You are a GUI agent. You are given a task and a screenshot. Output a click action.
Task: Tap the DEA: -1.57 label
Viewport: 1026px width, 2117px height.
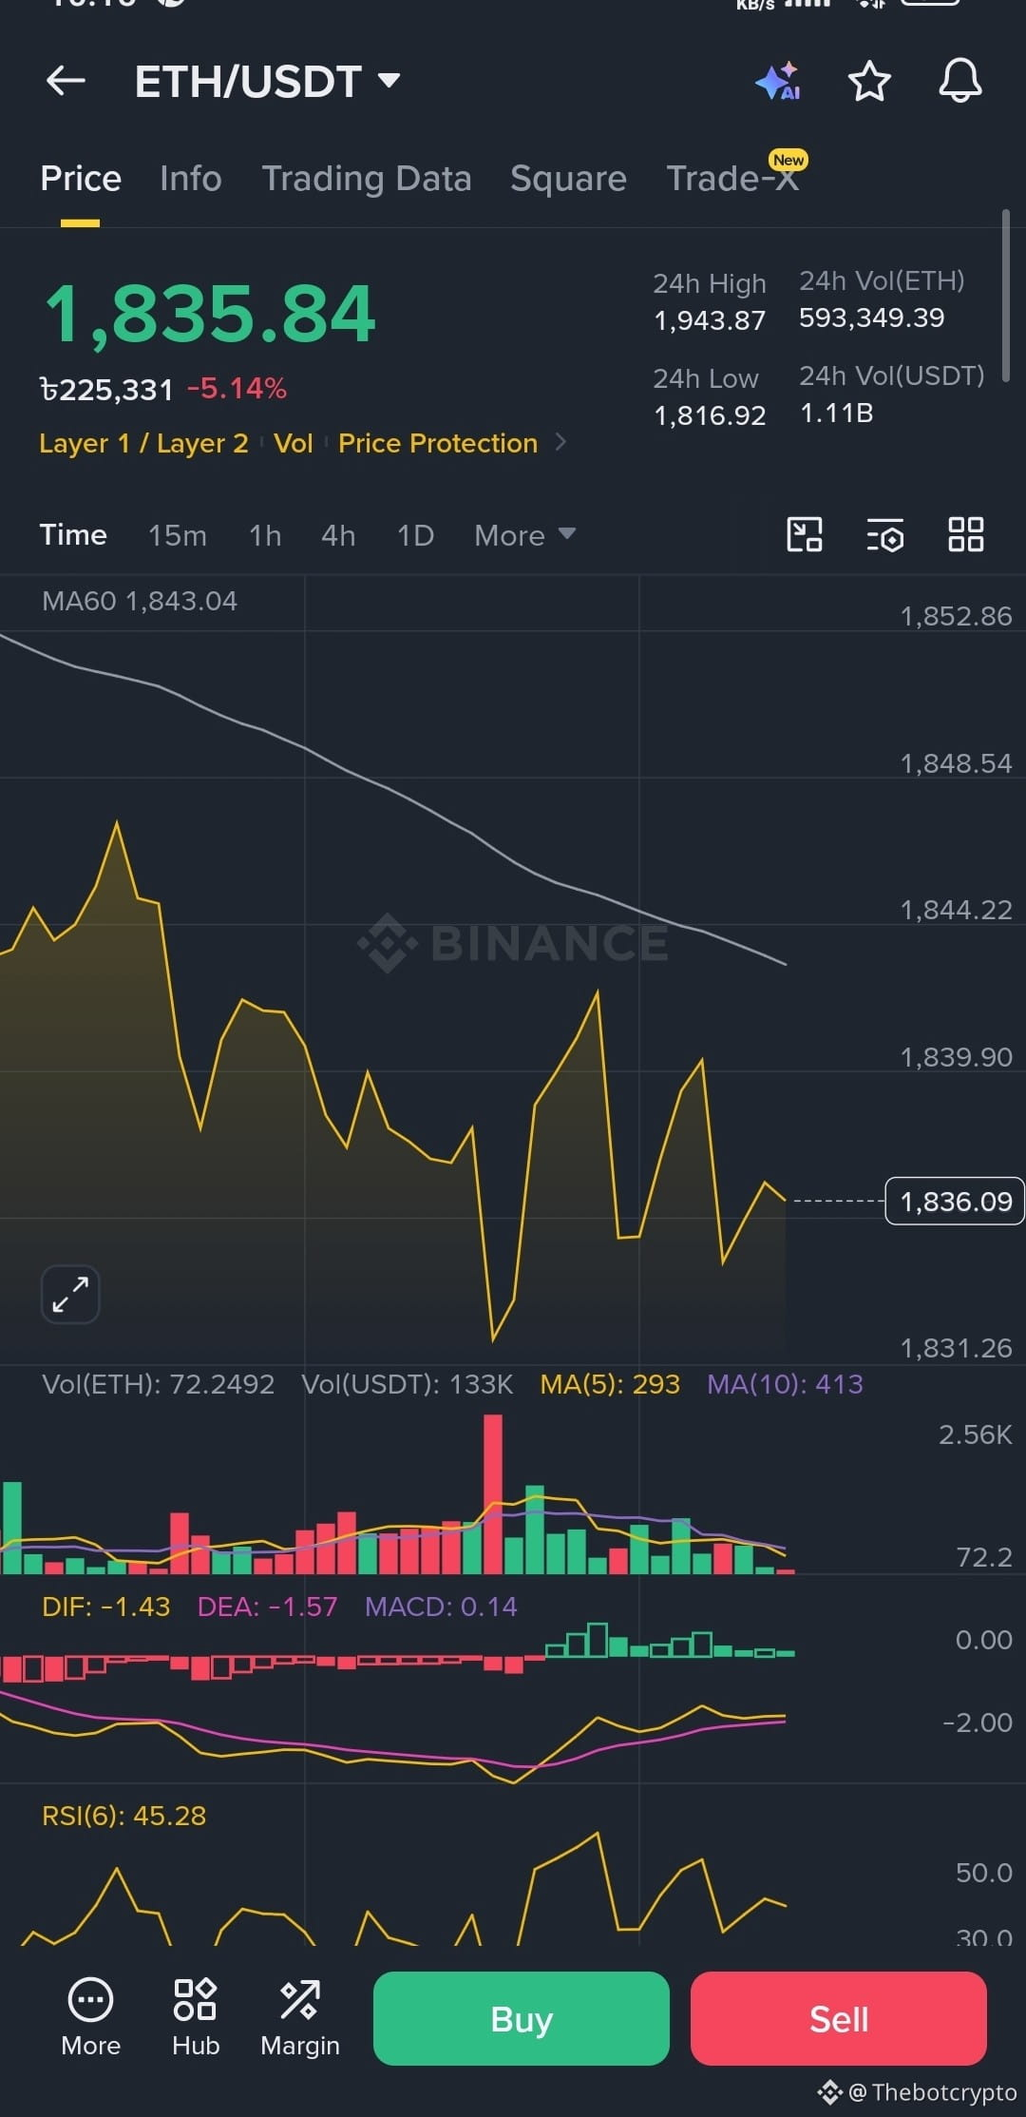click(267, 1607)
